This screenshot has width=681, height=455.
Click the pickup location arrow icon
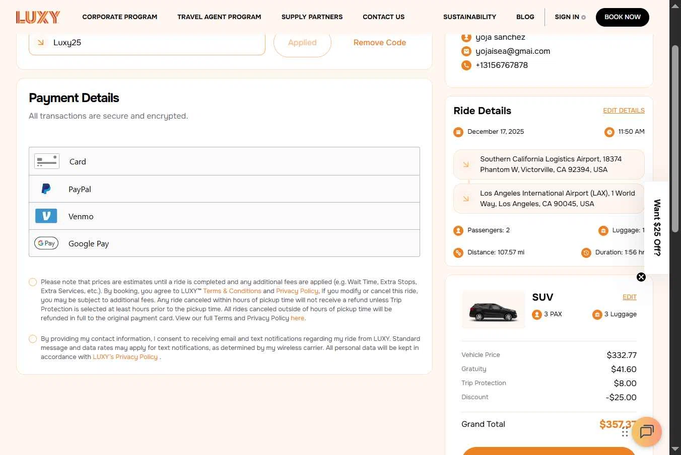(466, 164)
